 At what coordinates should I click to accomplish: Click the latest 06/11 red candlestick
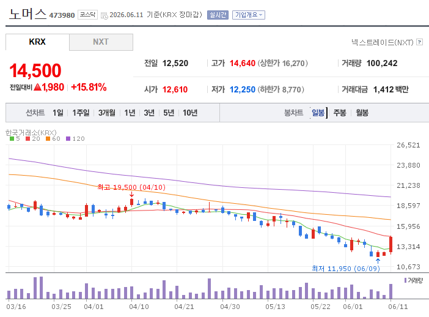[391, 245]
